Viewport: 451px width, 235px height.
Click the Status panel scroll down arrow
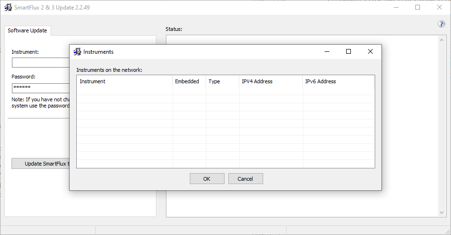click(441, 213)
